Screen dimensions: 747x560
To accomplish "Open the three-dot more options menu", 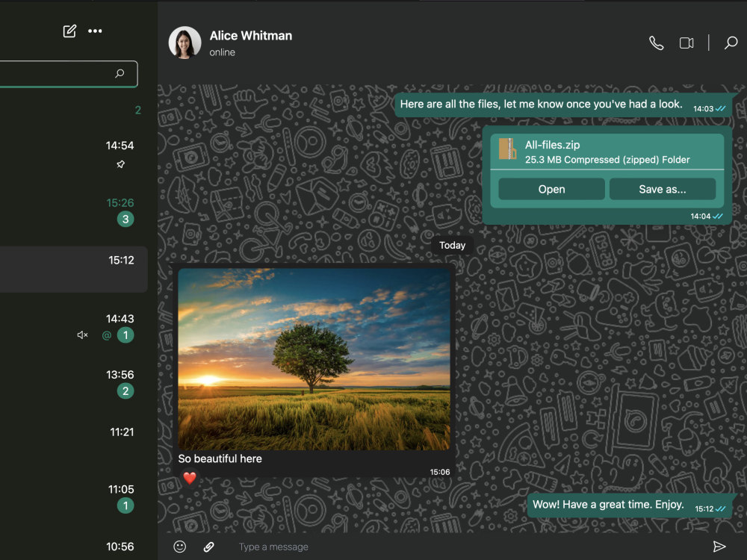I will (95, 31).
